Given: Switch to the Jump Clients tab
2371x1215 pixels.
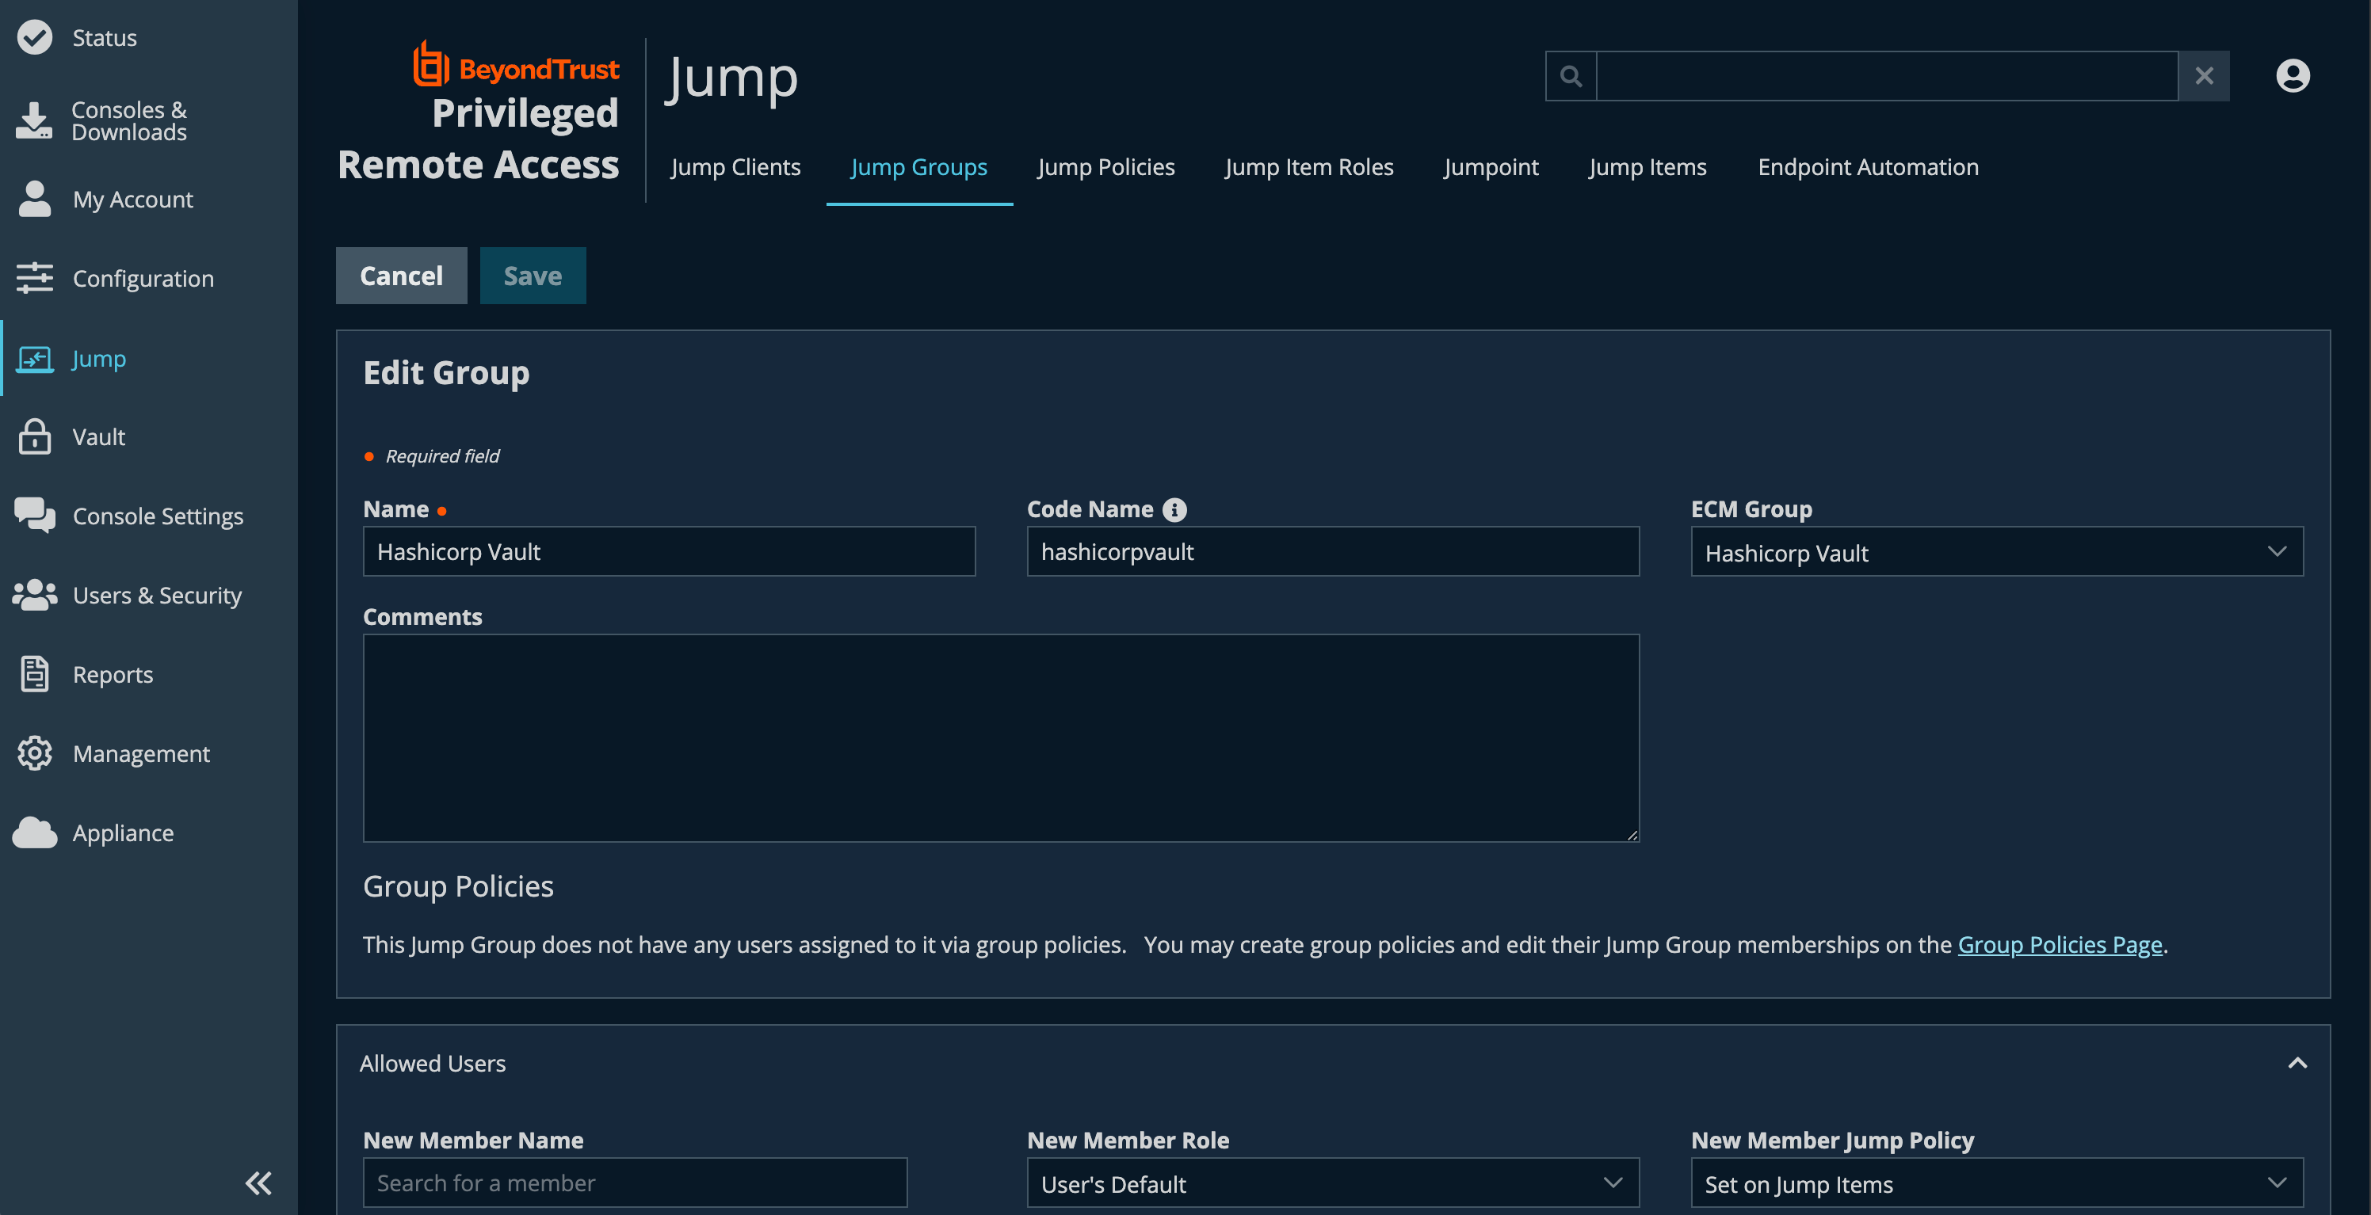Looking at the screenshot, I should tap(735, 166).
